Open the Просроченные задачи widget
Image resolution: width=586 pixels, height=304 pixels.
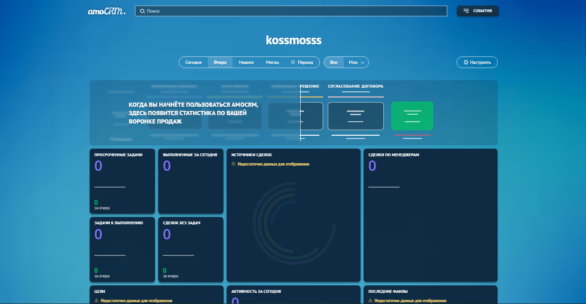pos(122,181)
